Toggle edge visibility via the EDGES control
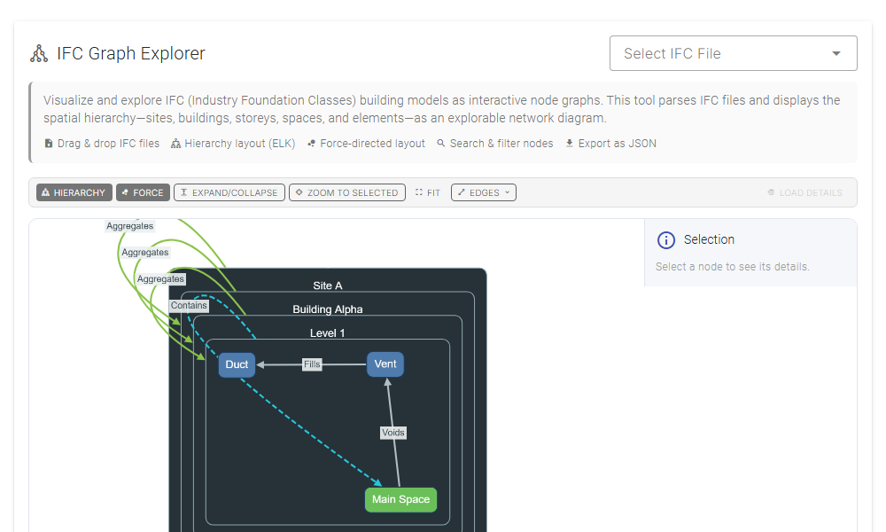The image size is (886, 532). coord(483,192)
